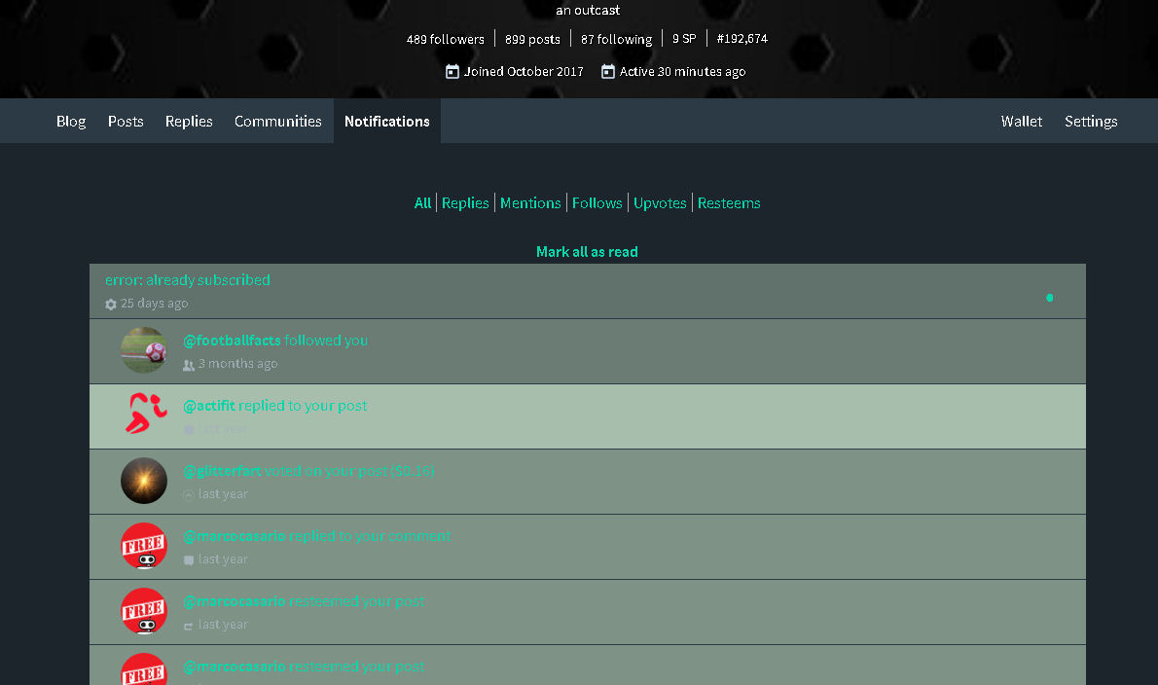Switch to the Posts tab
Viewport: 1158px width, 685px height.
(x=126, y=121)
